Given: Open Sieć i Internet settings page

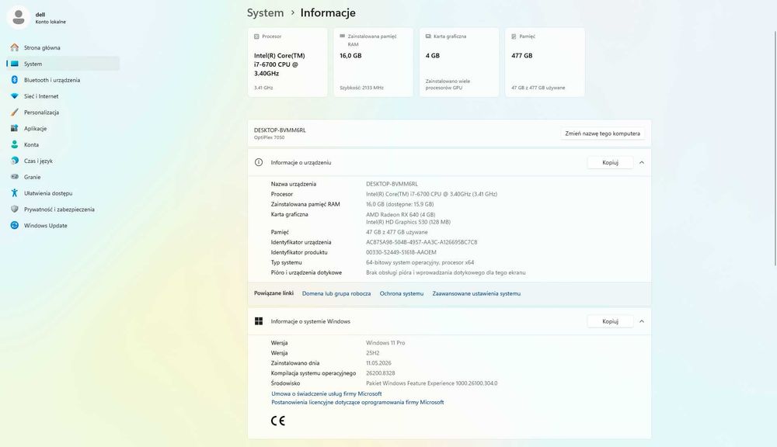Looking at the screenshot, I should [63, 96].
